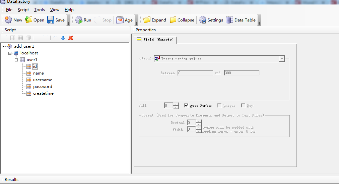Screen dimensions: 339x184
Task: Click the random-number icon in the option combo box
Action: 157,59
